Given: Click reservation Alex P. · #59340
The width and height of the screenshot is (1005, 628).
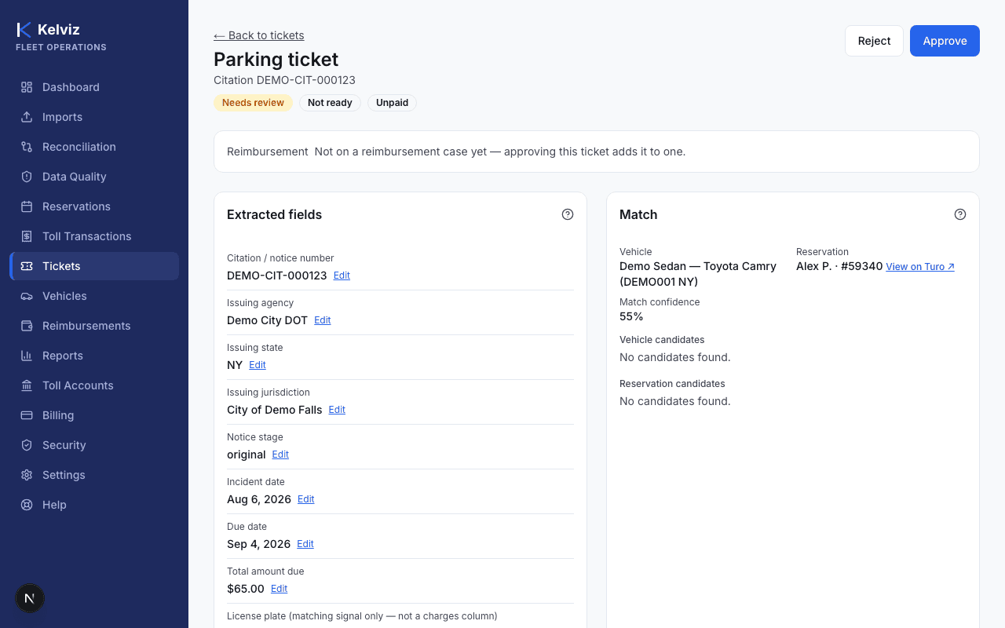Looking at the screenshot, I should tap(839, 266).
